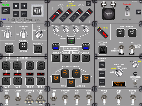Screen dimensions: 142x106
Task: Switch to SPOT view
Action: click(24, 14)
